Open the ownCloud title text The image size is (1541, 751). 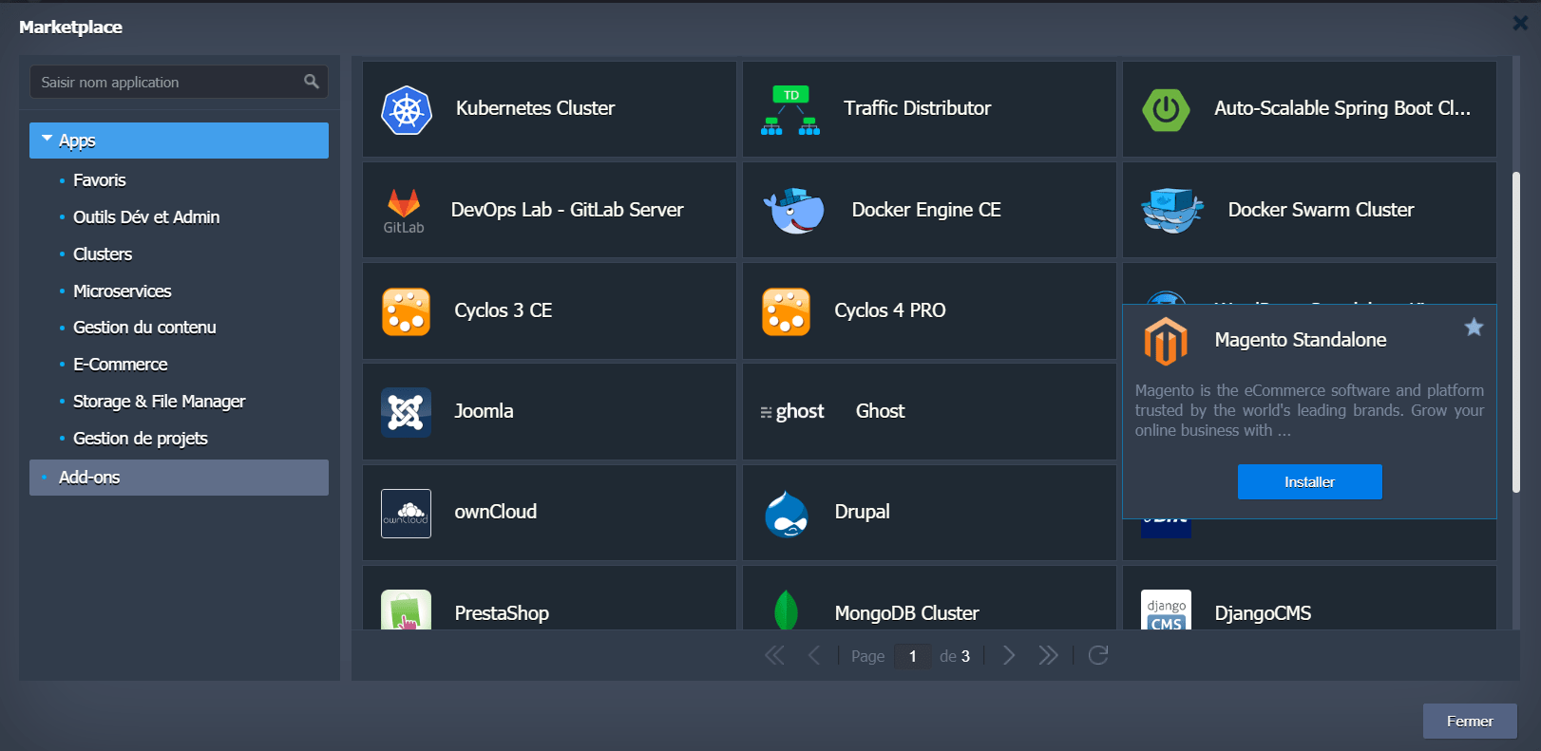495,512
